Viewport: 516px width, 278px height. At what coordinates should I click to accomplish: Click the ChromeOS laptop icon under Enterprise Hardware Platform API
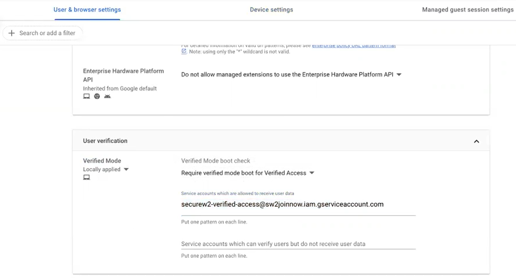(86, 97)
